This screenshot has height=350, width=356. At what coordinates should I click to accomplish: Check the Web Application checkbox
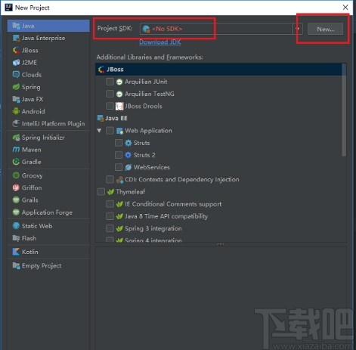point(110,131)
